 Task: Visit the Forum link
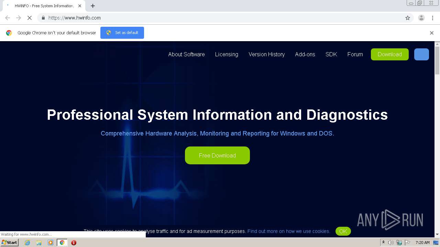(x=355, y=54)
